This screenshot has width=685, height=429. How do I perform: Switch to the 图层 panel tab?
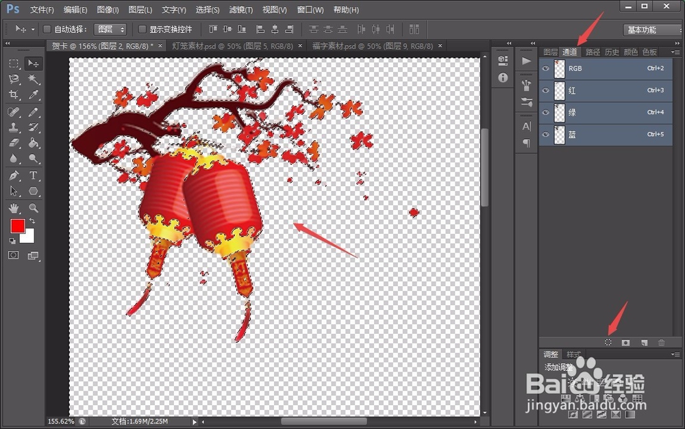pos(550,52)
